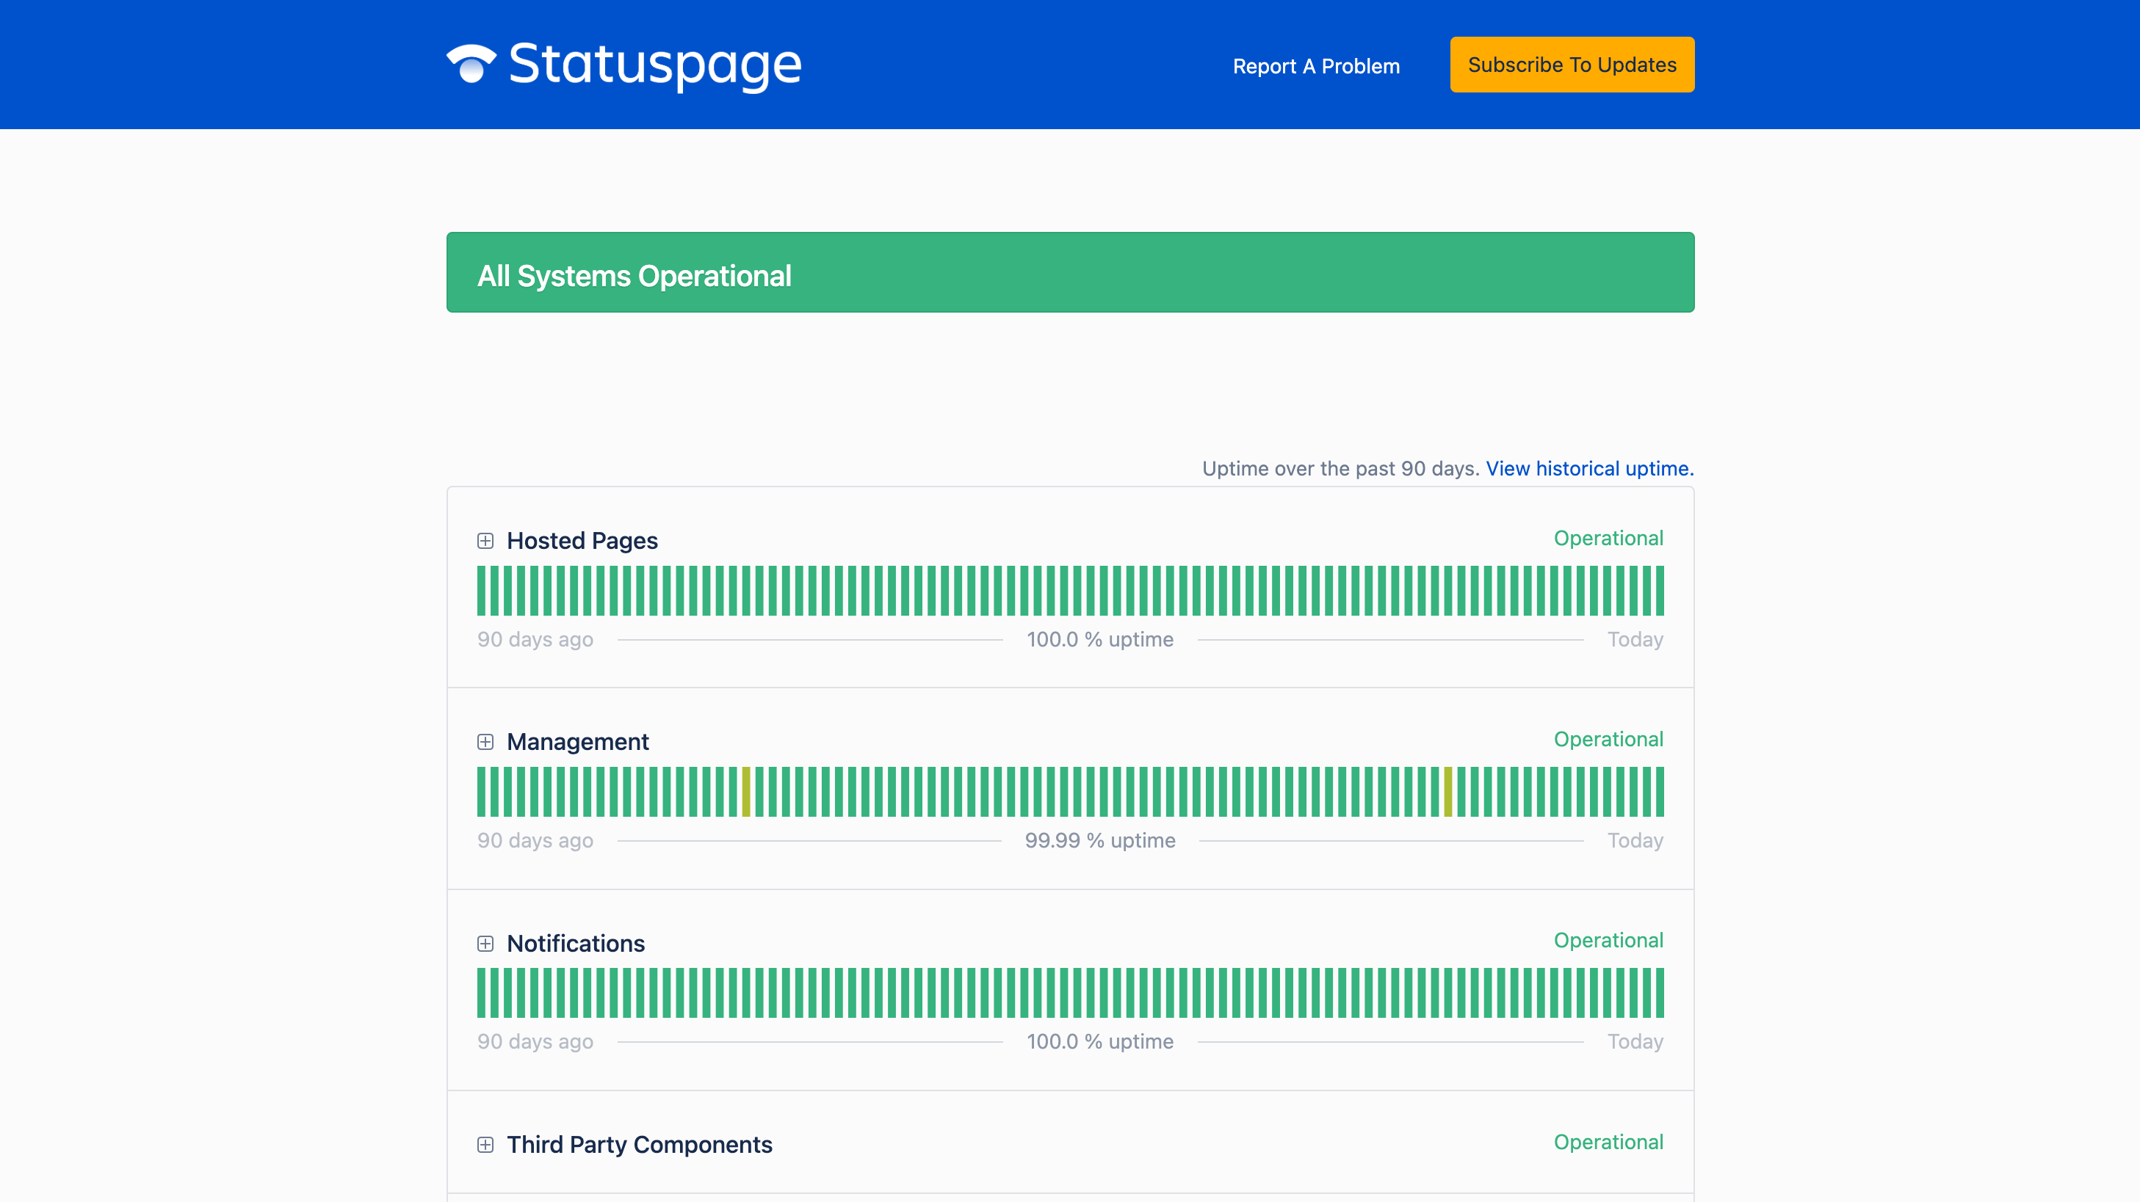The image size is (2140, 1202).
Task: Select the second yellow bar in Management uptime graph
Action: (1449, 792)
